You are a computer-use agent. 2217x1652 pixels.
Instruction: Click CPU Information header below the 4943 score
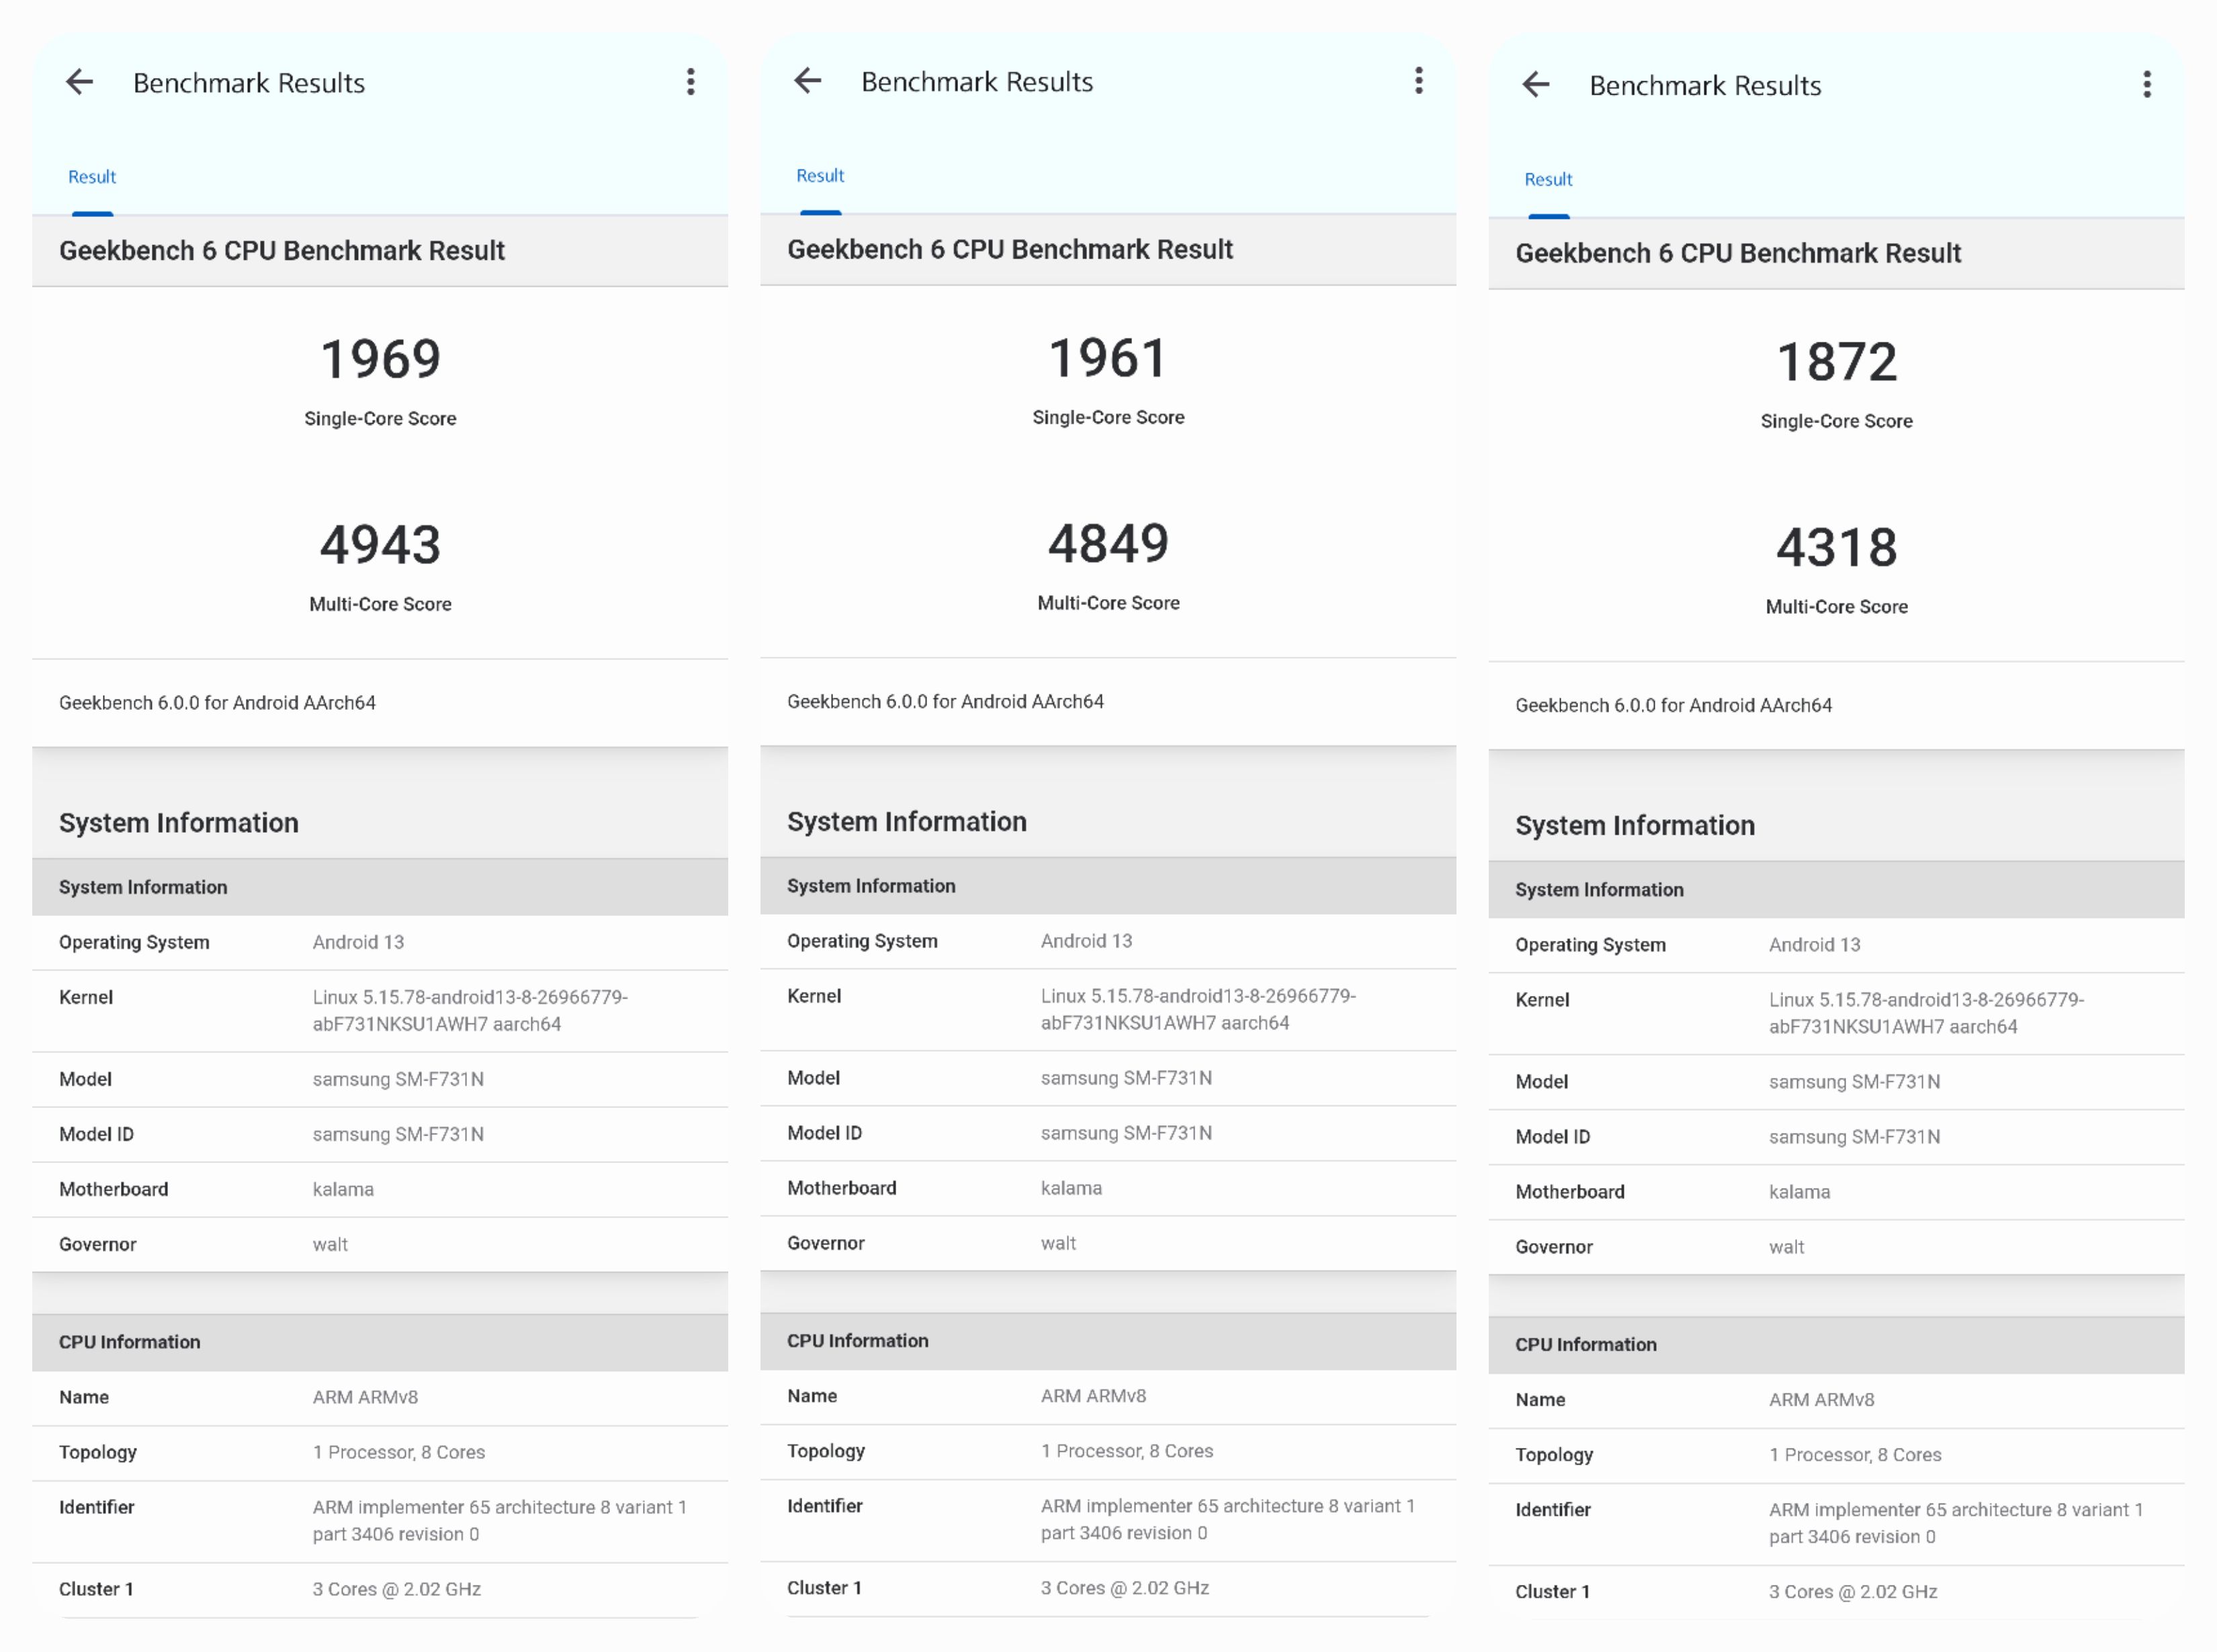click(130, 1342)
